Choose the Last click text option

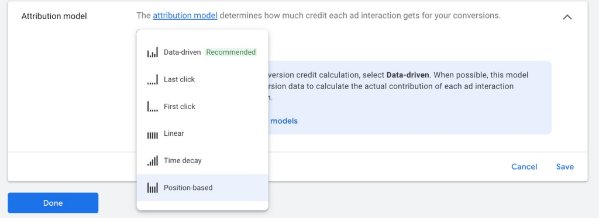pos(179,79)
